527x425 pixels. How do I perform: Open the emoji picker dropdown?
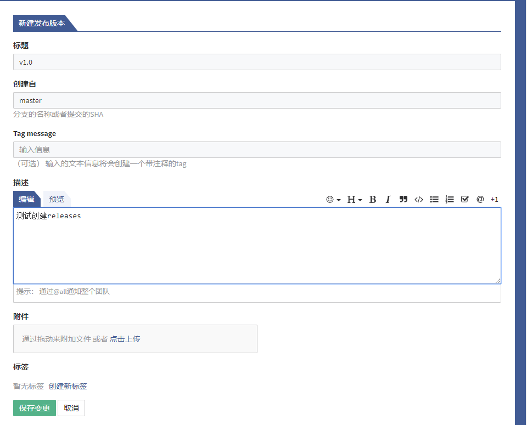(x=333, y=200)
